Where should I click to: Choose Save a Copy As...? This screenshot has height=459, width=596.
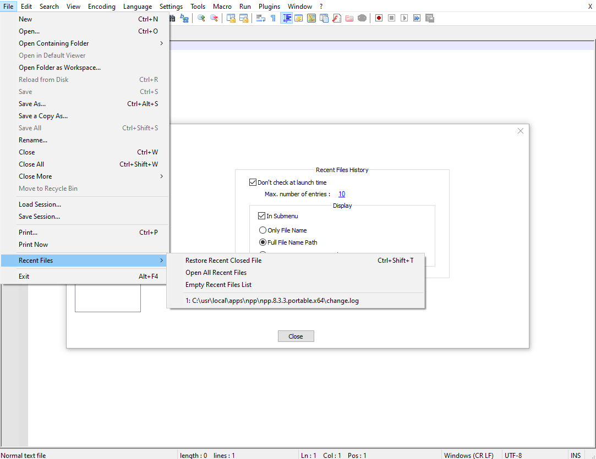click(85, 116)
